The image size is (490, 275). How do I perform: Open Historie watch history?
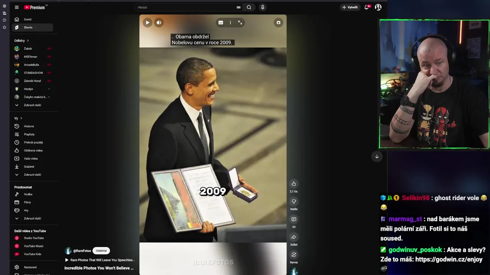(x=33, y=126)
